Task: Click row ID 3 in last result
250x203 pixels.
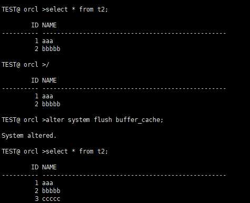Action: [36, 199]
